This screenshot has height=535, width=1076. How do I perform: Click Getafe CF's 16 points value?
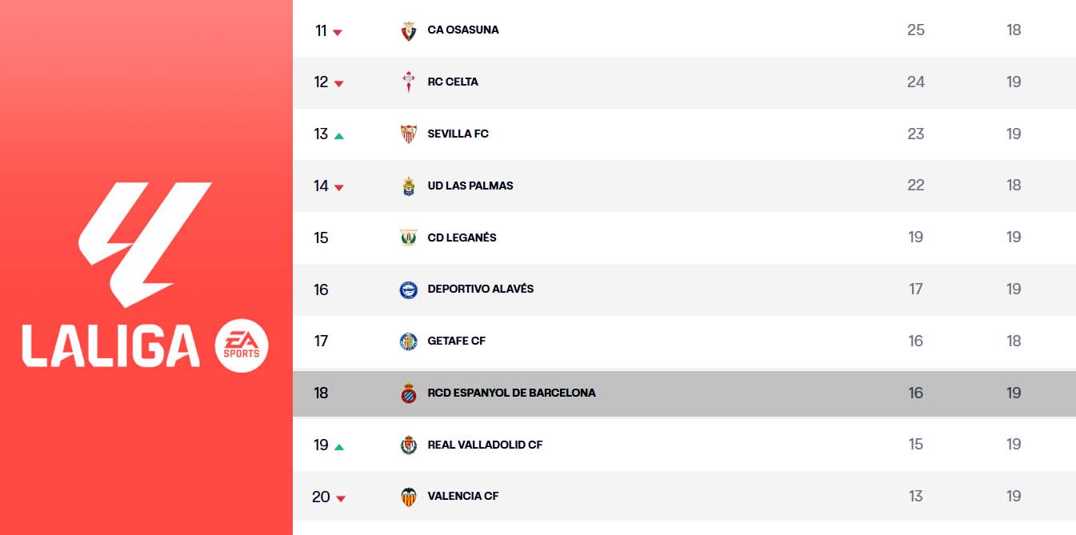[x=916, y=341]
